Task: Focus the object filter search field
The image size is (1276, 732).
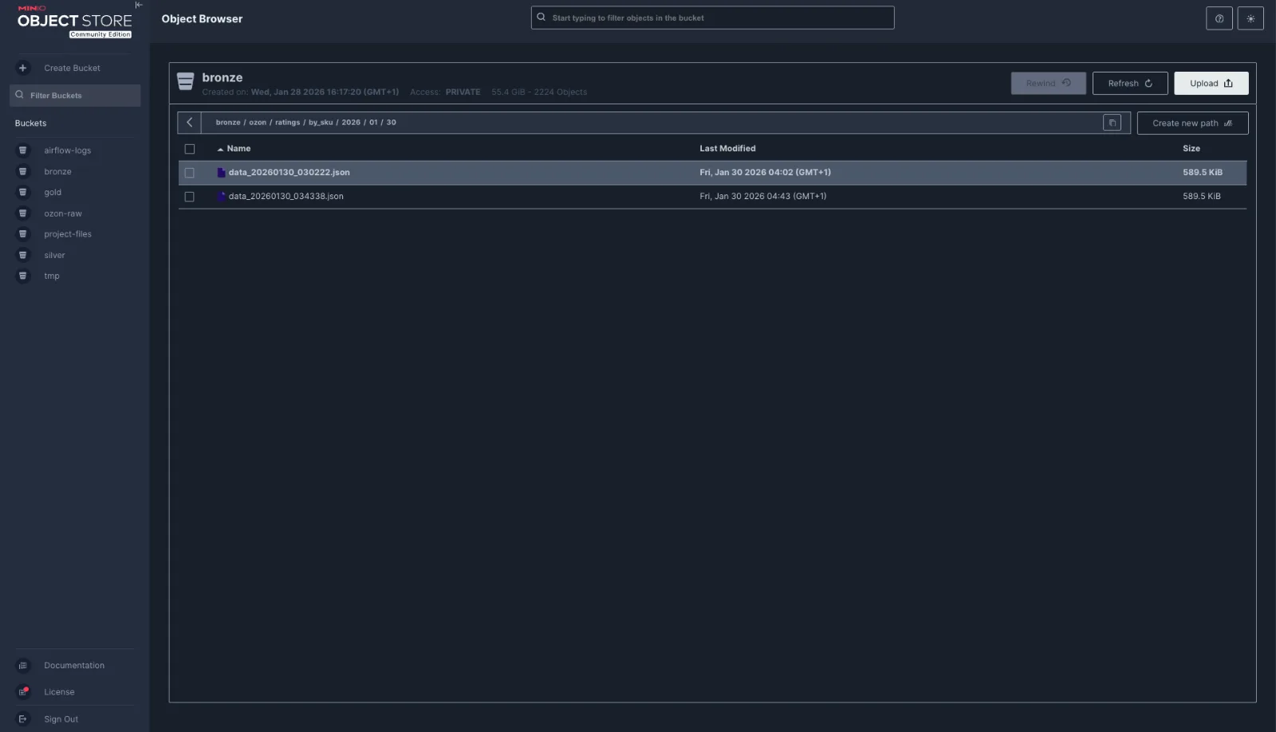Action: tap(712, 18)
